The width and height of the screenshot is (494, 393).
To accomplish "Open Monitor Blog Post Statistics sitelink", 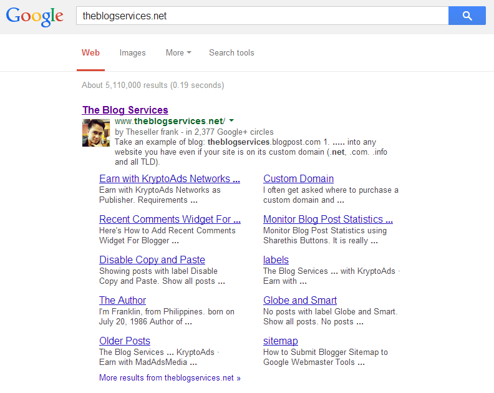I will click(x=328, y=219).
